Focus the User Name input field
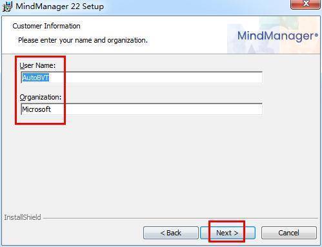 tap(142, 78)
